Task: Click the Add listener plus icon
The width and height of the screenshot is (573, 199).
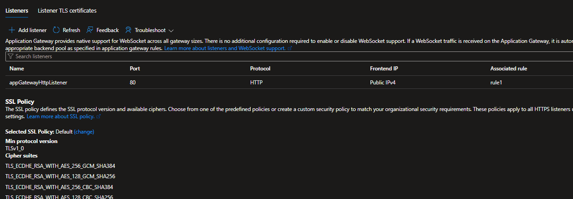Action: coord(12,30)
